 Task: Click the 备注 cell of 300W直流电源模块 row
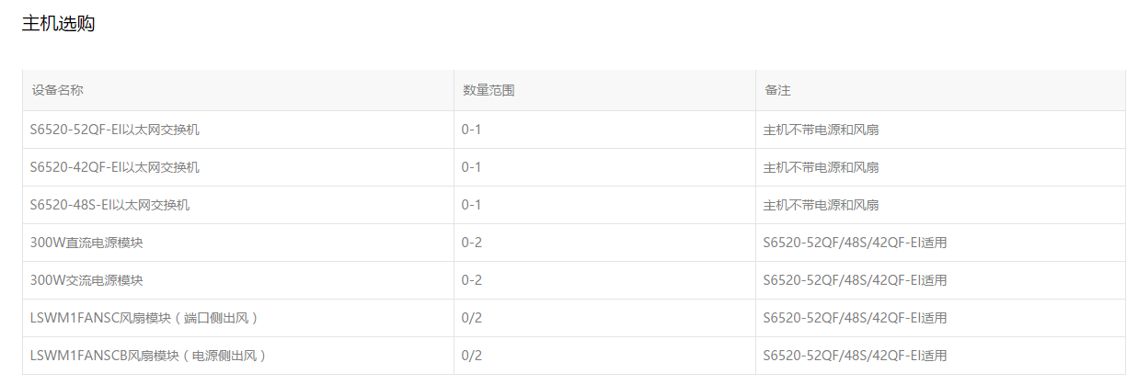coord(855,243)
